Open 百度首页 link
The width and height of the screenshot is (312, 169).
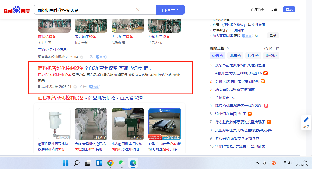(x=258, y=10)
